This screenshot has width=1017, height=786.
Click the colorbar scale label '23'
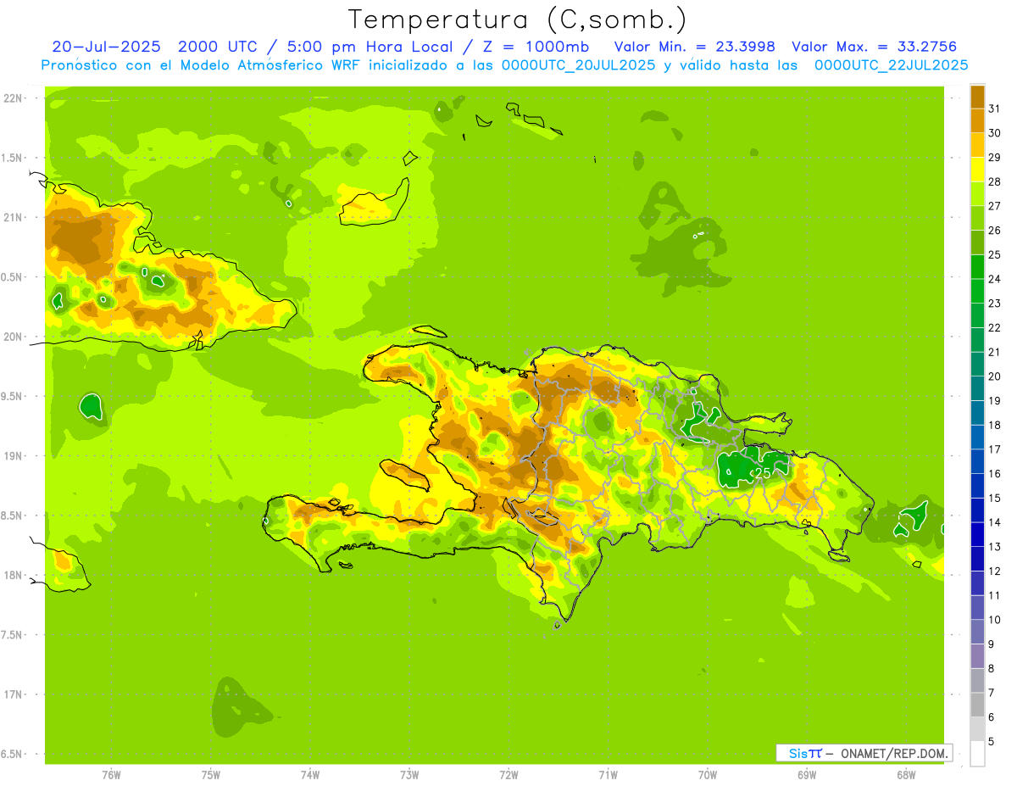click(994, 304)
